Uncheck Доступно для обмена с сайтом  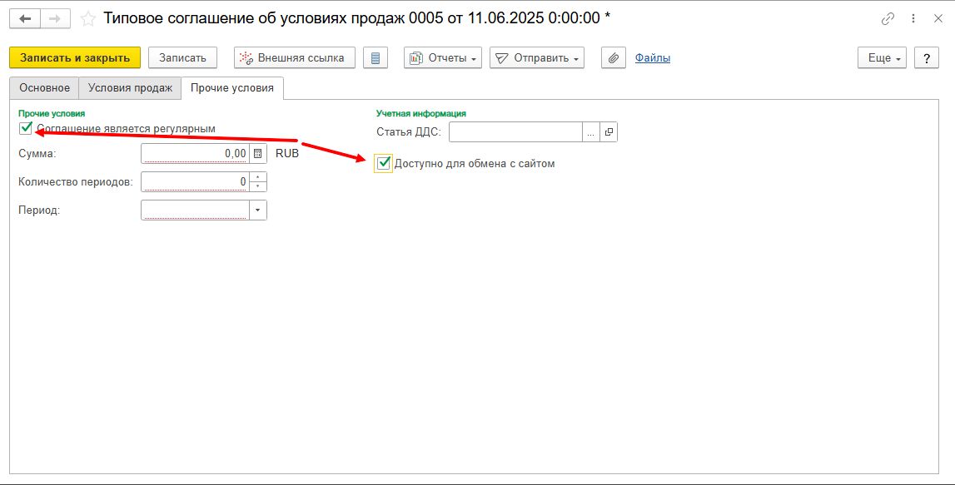point(384,163)
